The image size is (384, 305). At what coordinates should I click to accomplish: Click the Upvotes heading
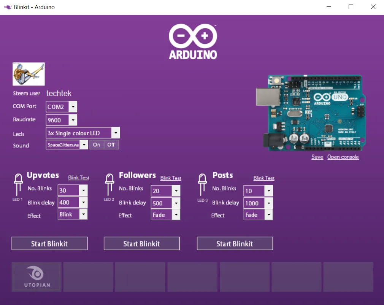tap(43, 175)
